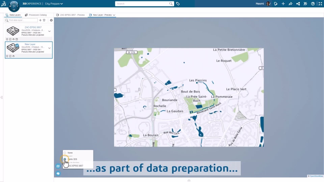
Task: Click the D 175 road marker
Action: coord(132,52)
